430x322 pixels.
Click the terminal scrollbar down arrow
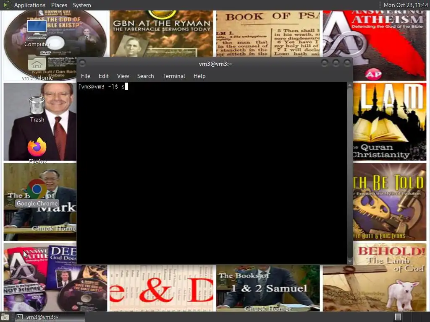(x=350, y=261)
